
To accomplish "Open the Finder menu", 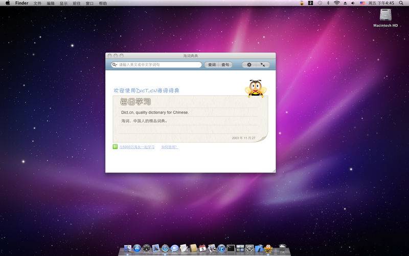I will 21,3.
